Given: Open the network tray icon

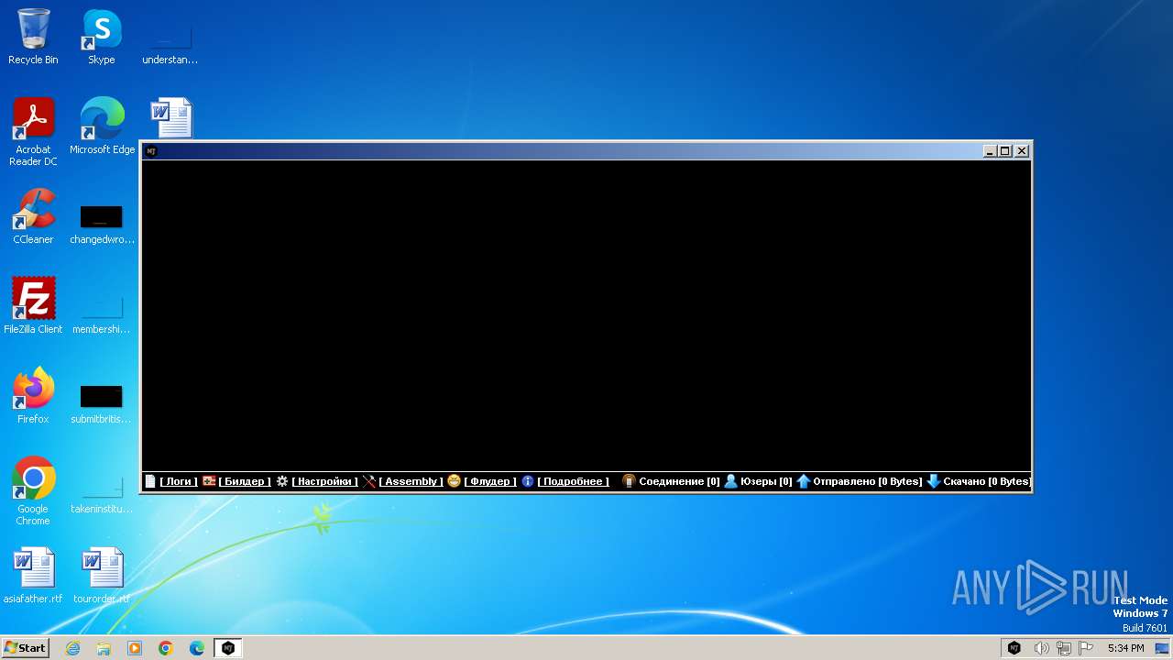Looking at the screenshot, I should (1064, 648).
